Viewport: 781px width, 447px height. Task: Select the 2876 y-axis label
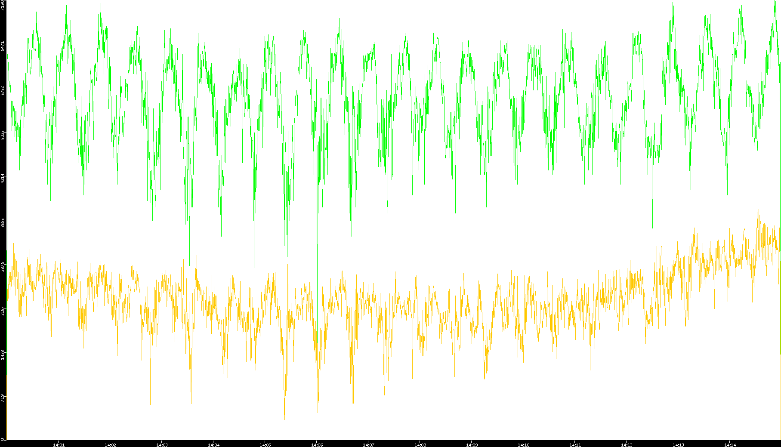[x=3, y=267]
